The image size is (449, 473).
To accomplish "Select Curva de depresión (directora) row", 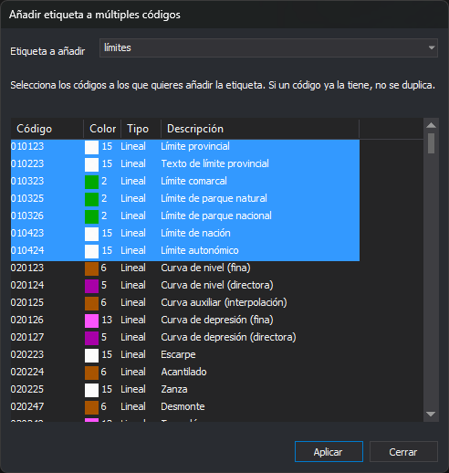I will coord(185,337).
